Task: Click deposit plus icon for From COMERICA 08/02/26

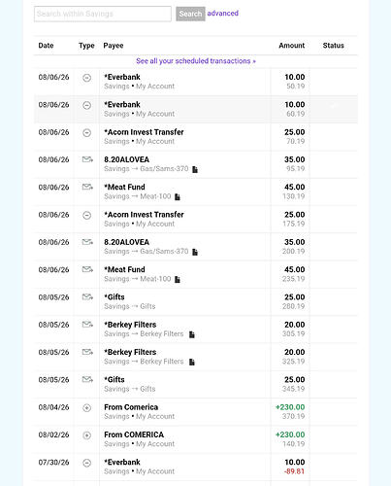Action: 86,435
